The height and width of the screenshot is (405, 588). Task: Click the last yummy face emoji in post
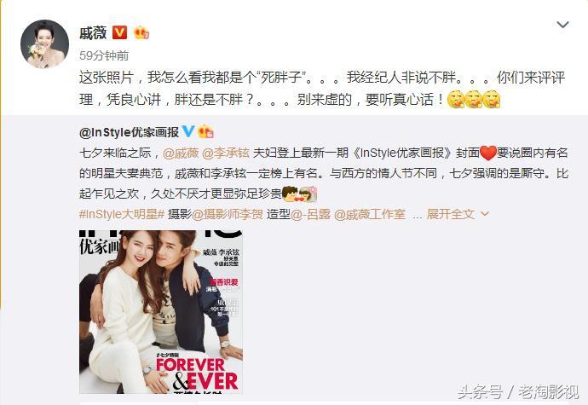[491, 100]
